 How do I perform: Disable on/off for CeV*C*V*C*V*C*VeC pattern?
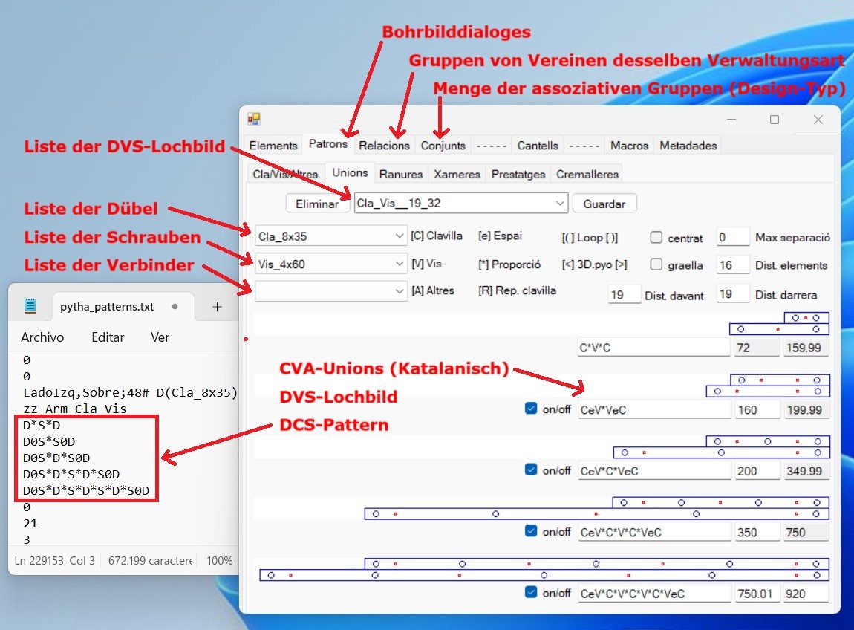point(531,592)
